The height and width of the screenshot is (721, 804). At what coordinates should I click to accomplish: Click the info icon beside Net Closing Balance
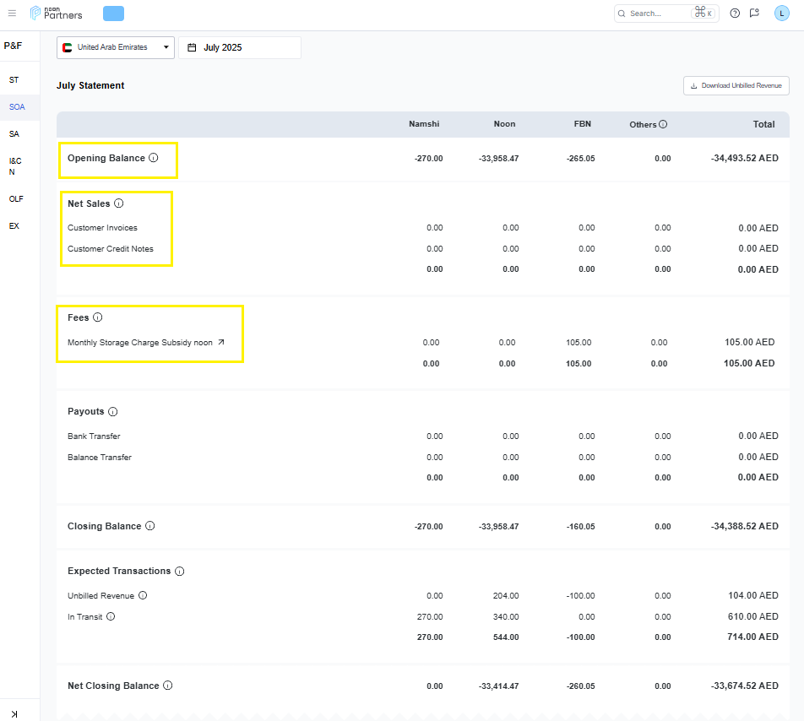168,686
